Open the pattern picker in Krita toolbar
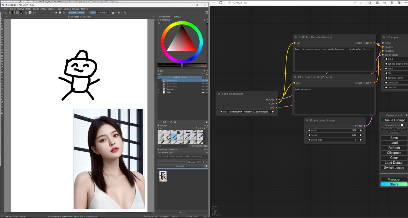 17,12
